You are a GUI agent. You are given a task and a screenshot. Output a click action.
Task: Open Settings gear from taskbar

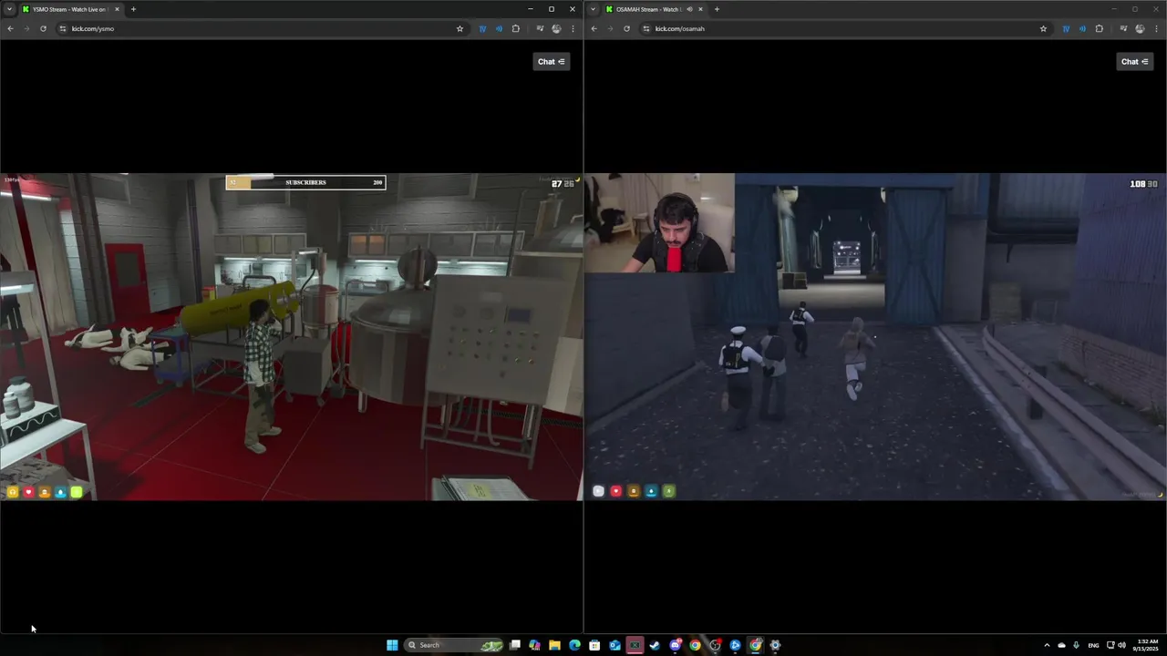[775, 645]
